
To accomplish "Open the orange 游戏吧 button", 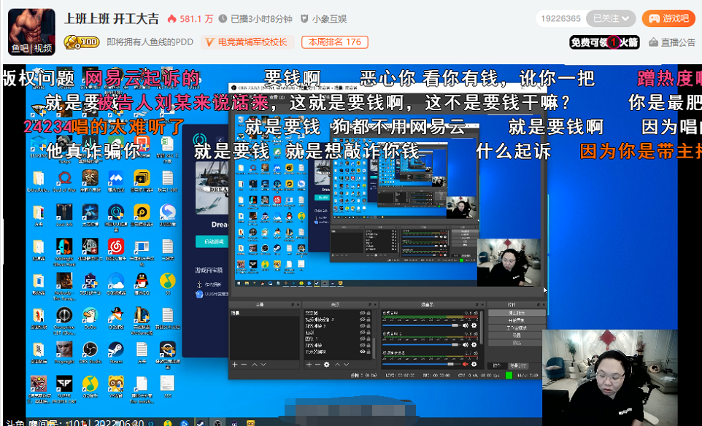I will 668,18.
